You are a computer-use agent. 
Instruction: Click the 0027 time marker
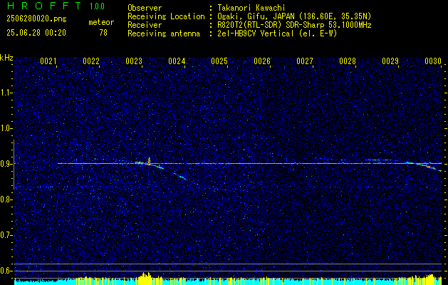pyautogui.click(x=305, y=61)
